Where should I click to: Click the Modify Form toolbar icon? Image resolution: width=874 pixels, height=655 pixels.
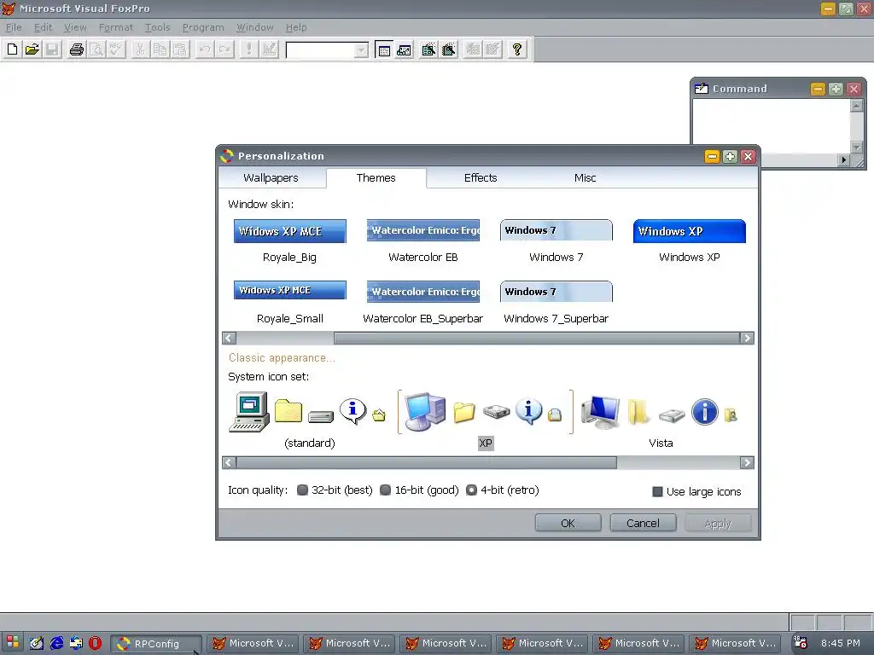(x=269, y=49)
